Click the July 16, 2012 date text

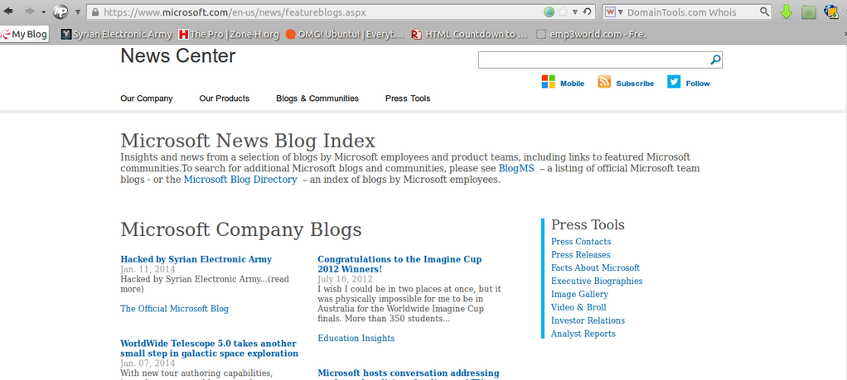point(345,279)
